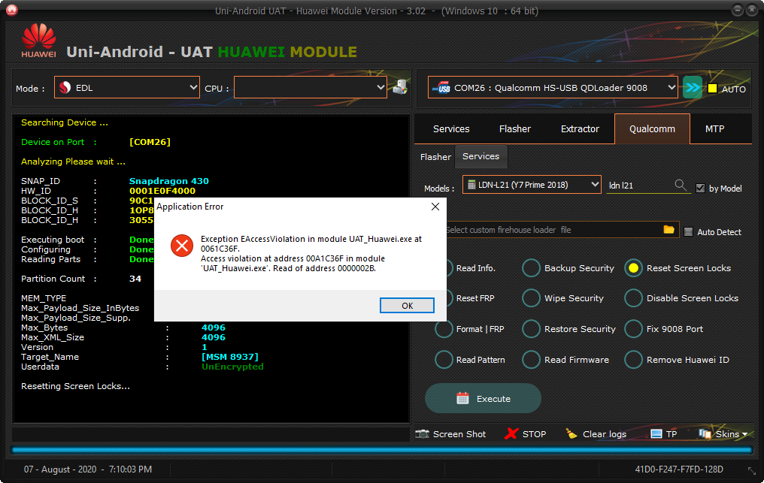764x483 pixels.
Task: Select the Read Firmware radio option
Action: click(531, 359)
